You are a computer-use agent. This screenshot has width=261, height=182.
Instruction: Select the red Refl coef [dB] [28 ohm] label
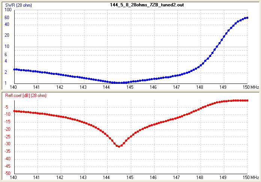pyautogui.click(x=26, y=95)
